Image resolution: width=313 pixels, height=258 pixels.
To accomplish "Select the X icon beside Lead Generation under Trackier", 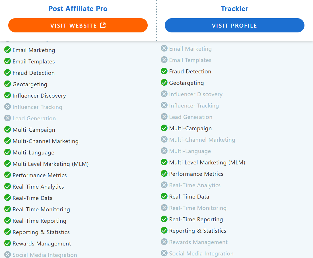I will coord(164,117).
